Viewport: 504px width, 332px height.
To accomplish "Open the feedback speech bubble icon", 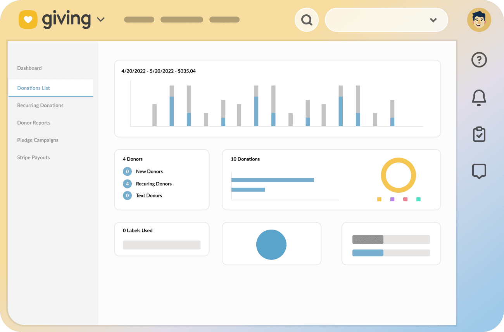I will point(479,171).
